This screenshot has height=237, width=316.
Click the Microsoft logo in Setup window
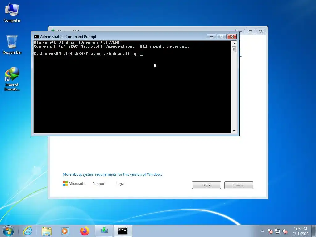click(74, 183)
